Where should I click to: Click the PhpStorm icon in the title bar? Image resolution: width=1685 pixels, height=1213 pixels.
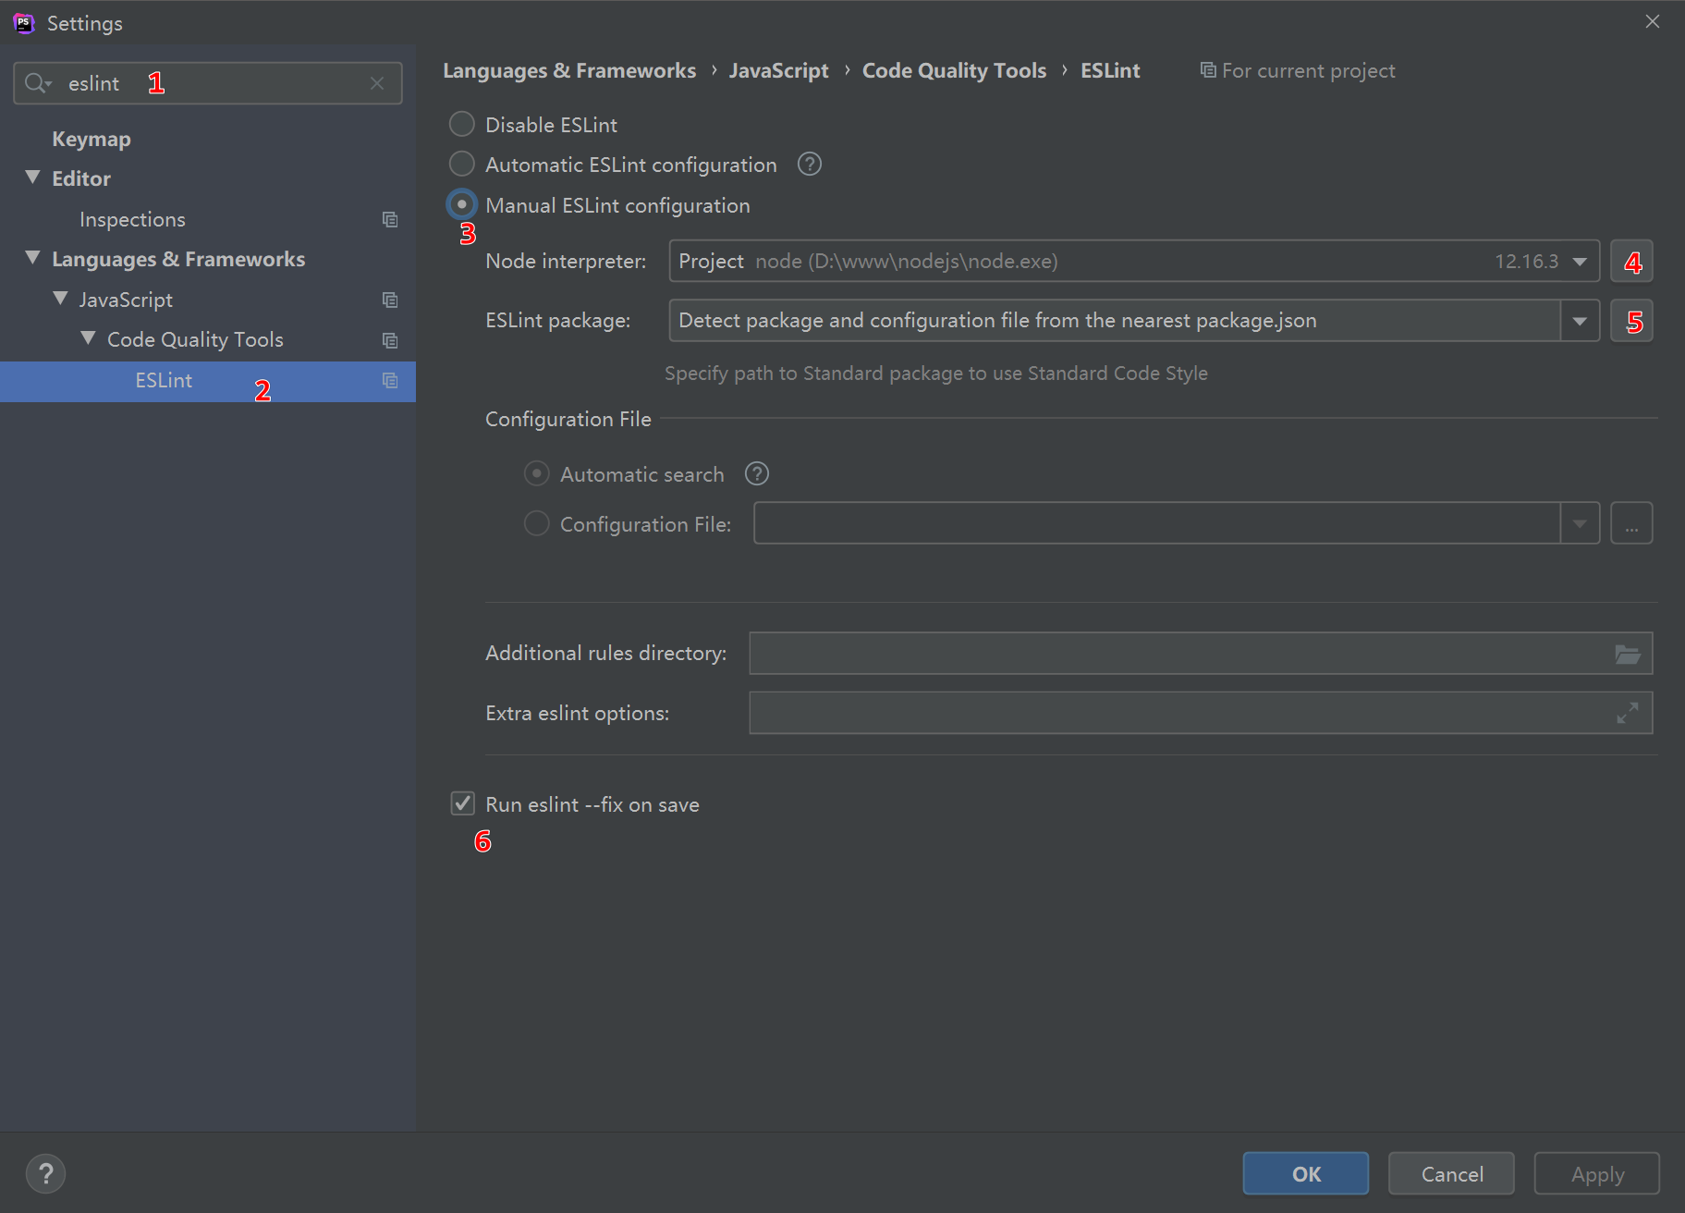(x=24, y=23)
